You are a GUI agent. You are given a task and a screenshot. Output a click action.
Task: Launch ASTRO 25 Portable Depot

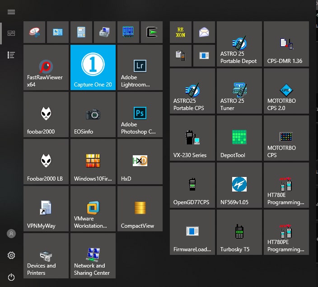point(239,44)
